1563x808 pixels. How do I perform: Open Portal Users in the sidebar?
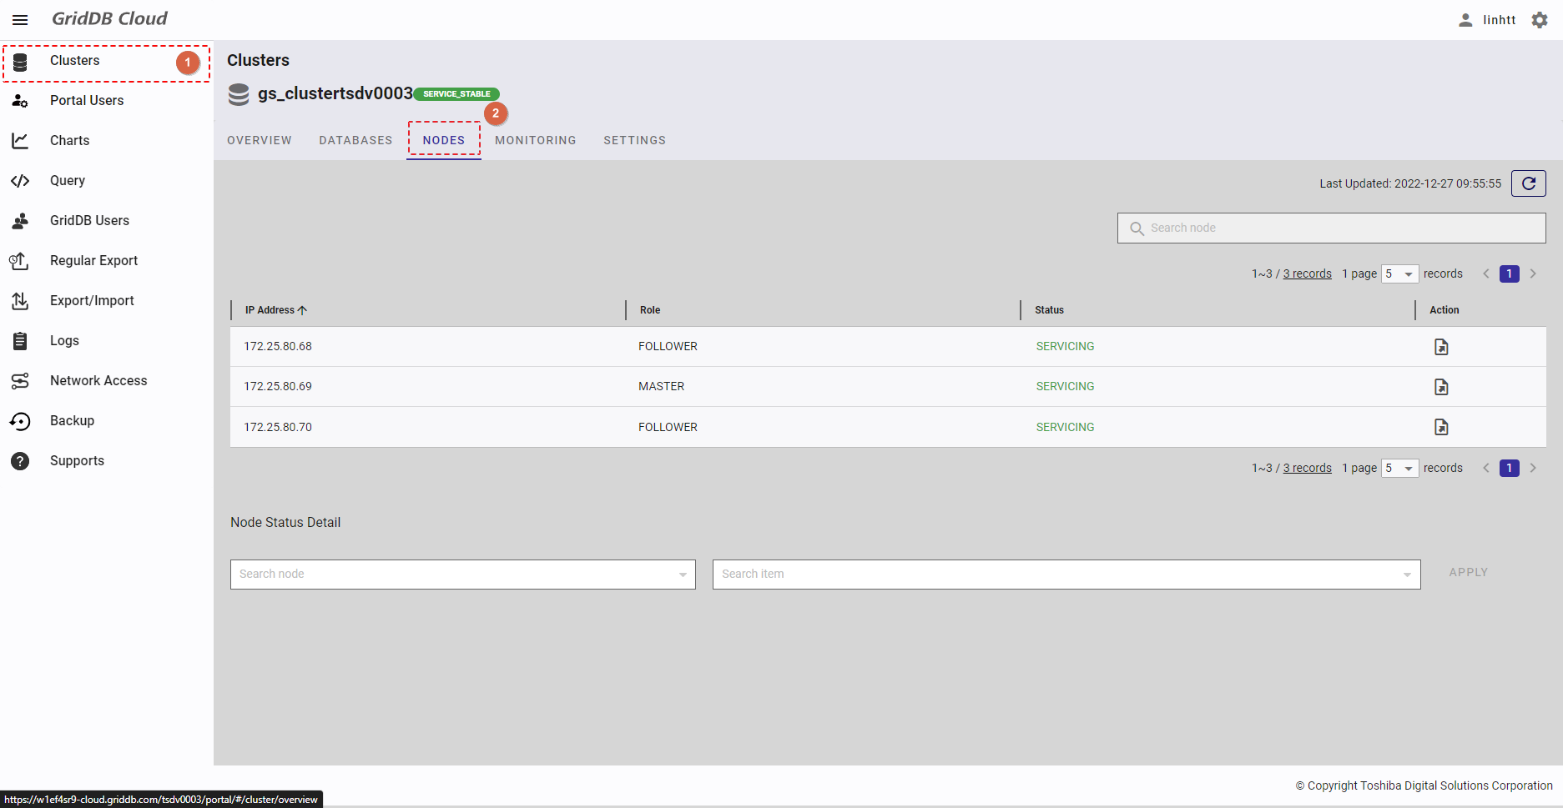click(x=107, y=101)
